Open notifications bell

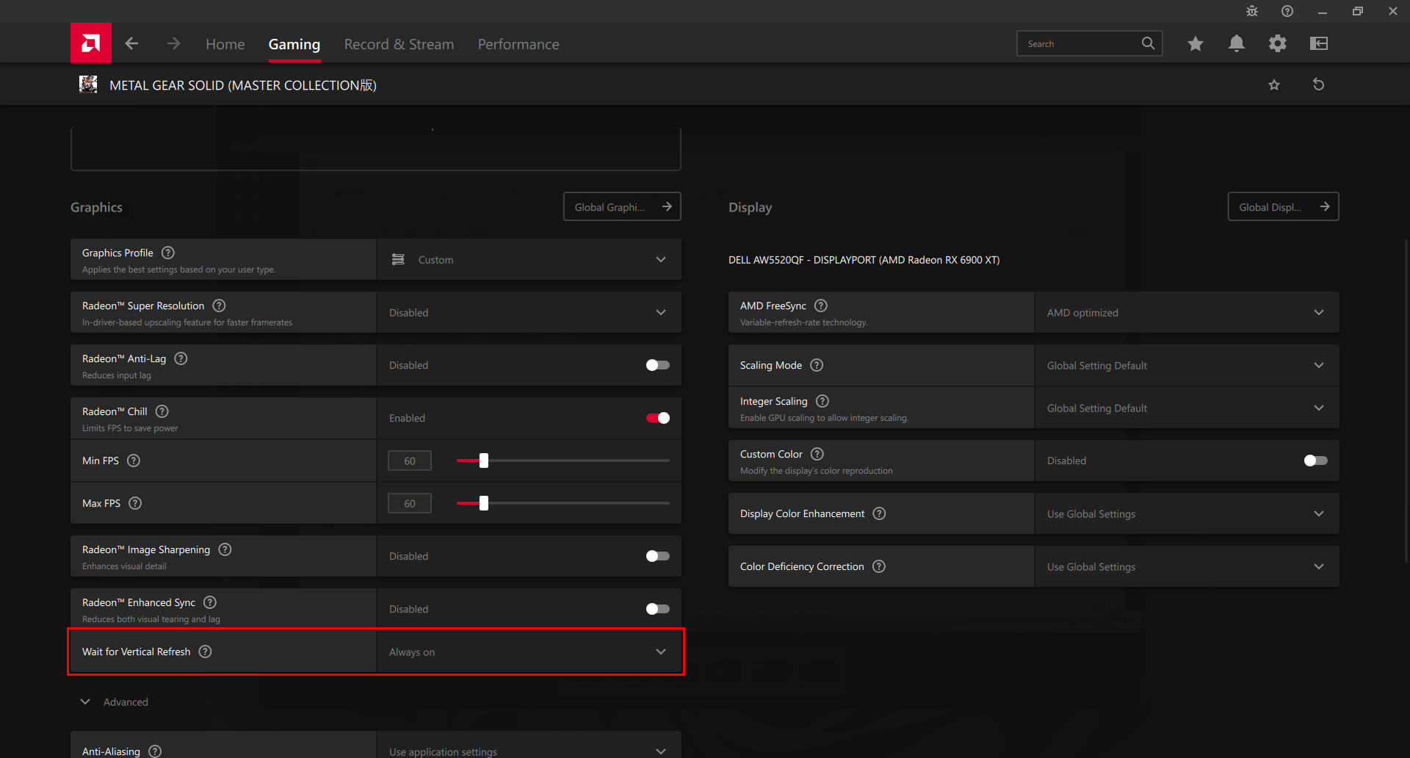(x=1237, y=43)
